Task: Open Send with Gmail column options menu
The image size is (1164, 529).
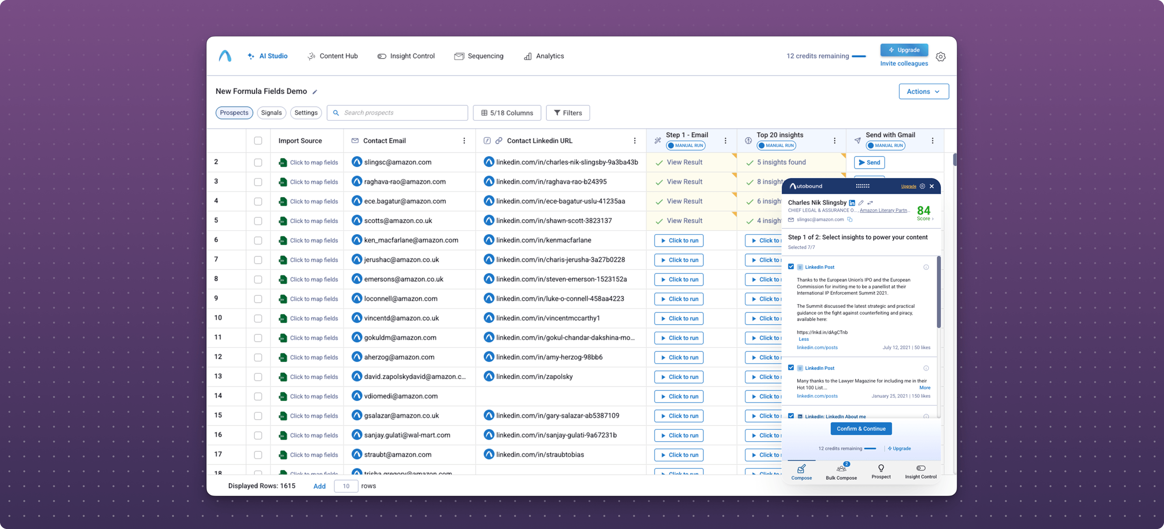Action: point(933,141)
